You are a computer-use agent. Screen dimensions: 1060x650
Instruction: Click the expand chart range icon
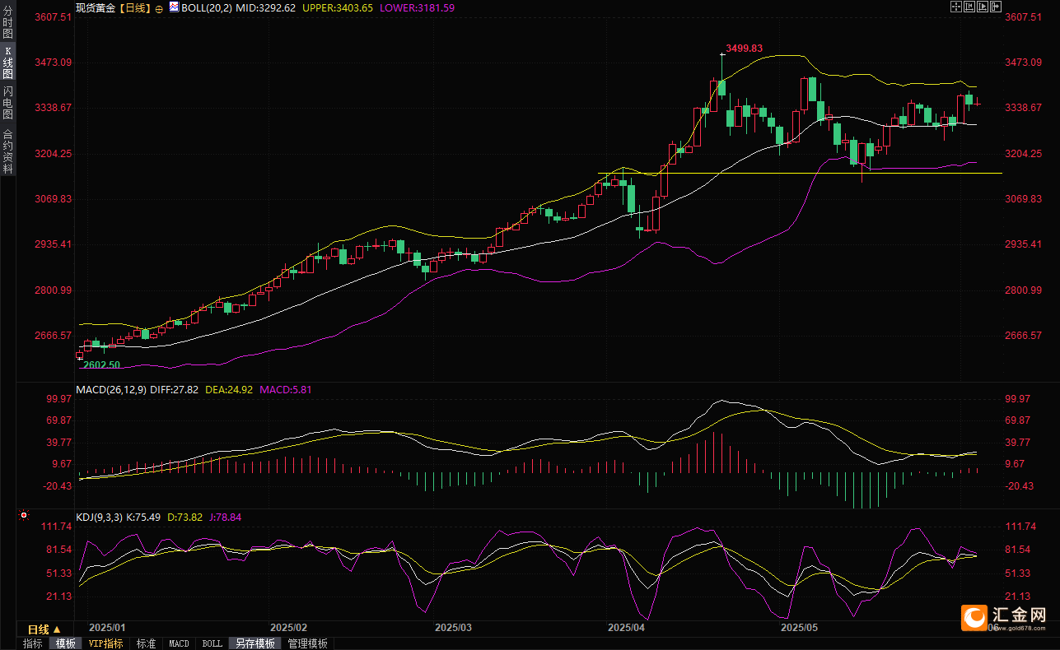(983, 7)
